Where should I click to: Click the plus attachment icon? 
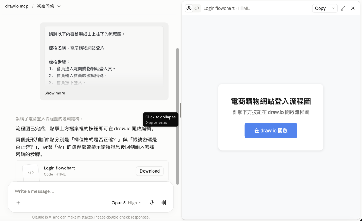[x=18, y=203]
